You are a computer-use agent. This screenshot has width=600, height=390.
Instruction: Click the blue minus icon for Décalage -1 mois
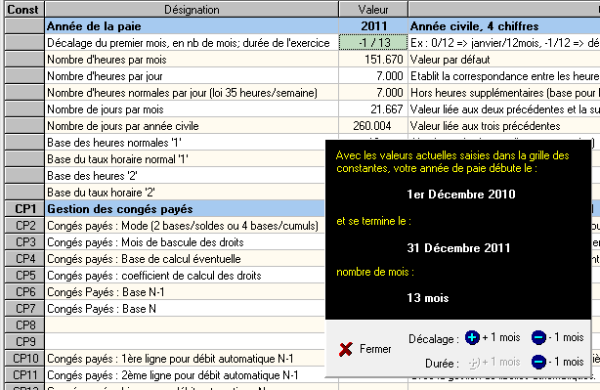[538, 337]
